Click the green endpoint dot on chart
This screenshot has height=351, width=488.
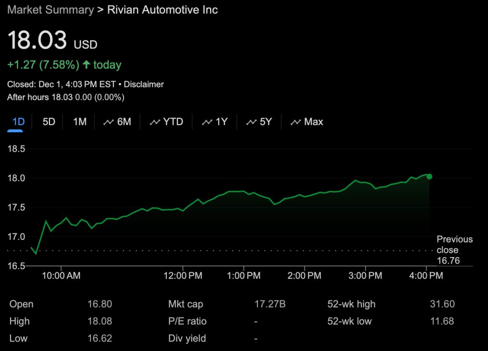click(429, 176)
